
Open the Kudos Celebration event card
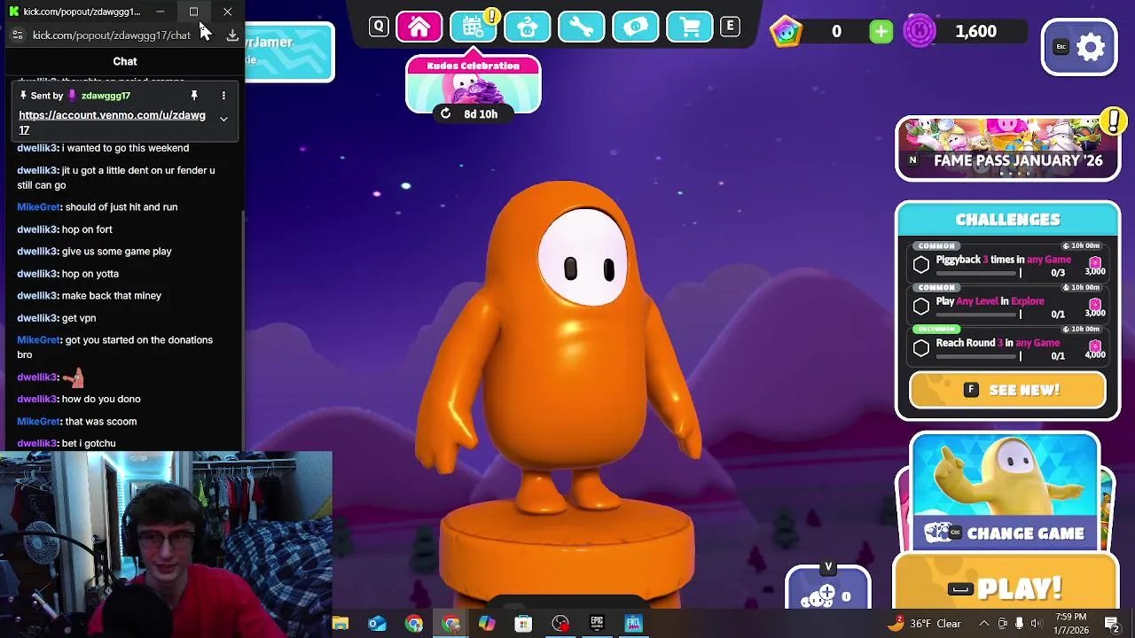(474, 85)
